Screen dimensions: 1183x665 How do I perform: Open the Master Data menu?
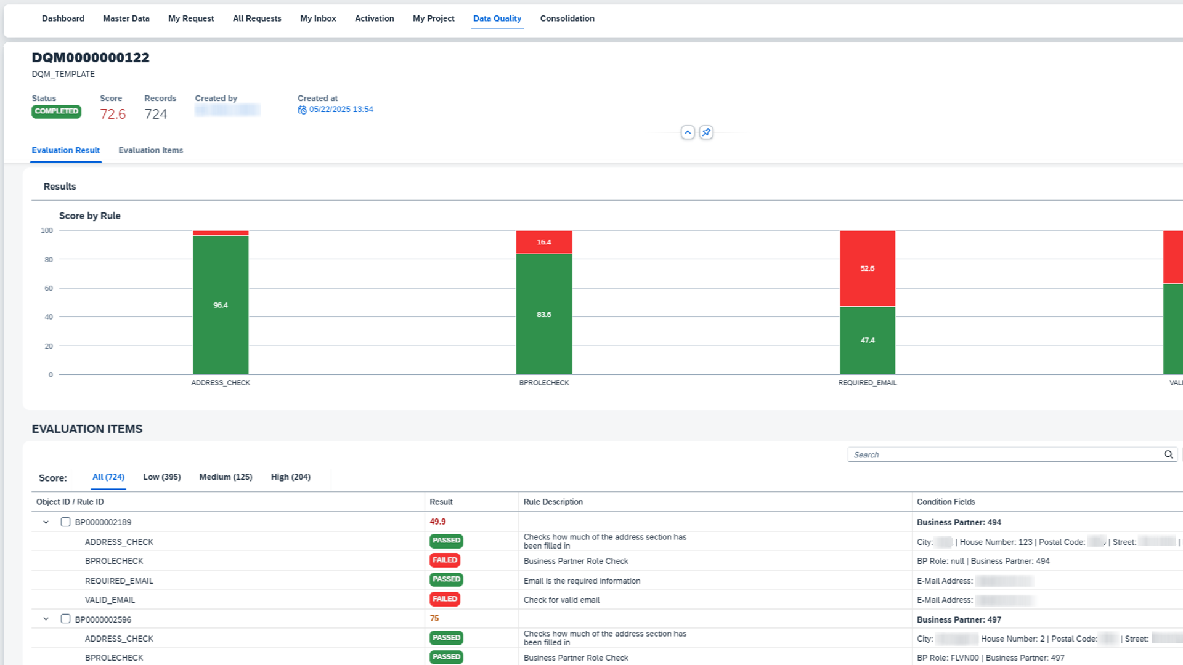[126, 18]
